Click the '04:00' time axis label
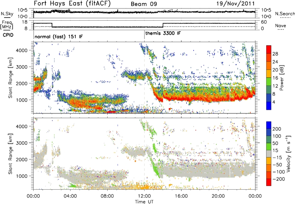 pos(70,196)
